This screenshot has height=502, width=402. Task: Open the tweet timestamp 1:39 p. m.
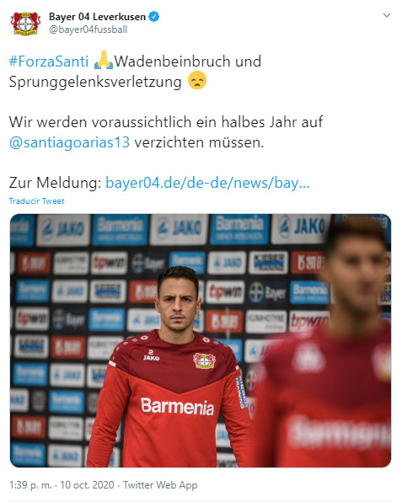pyautogui.click(x=30, y=485)
